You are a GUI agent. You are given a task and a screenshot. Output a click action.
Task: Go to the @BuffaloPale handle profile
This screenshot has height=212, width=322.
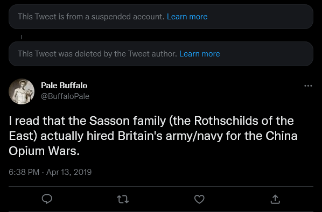(x=65, y=96)
